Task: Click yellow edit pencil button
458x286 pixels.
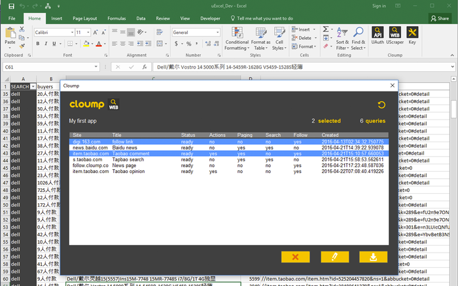Action: [335, 257]
